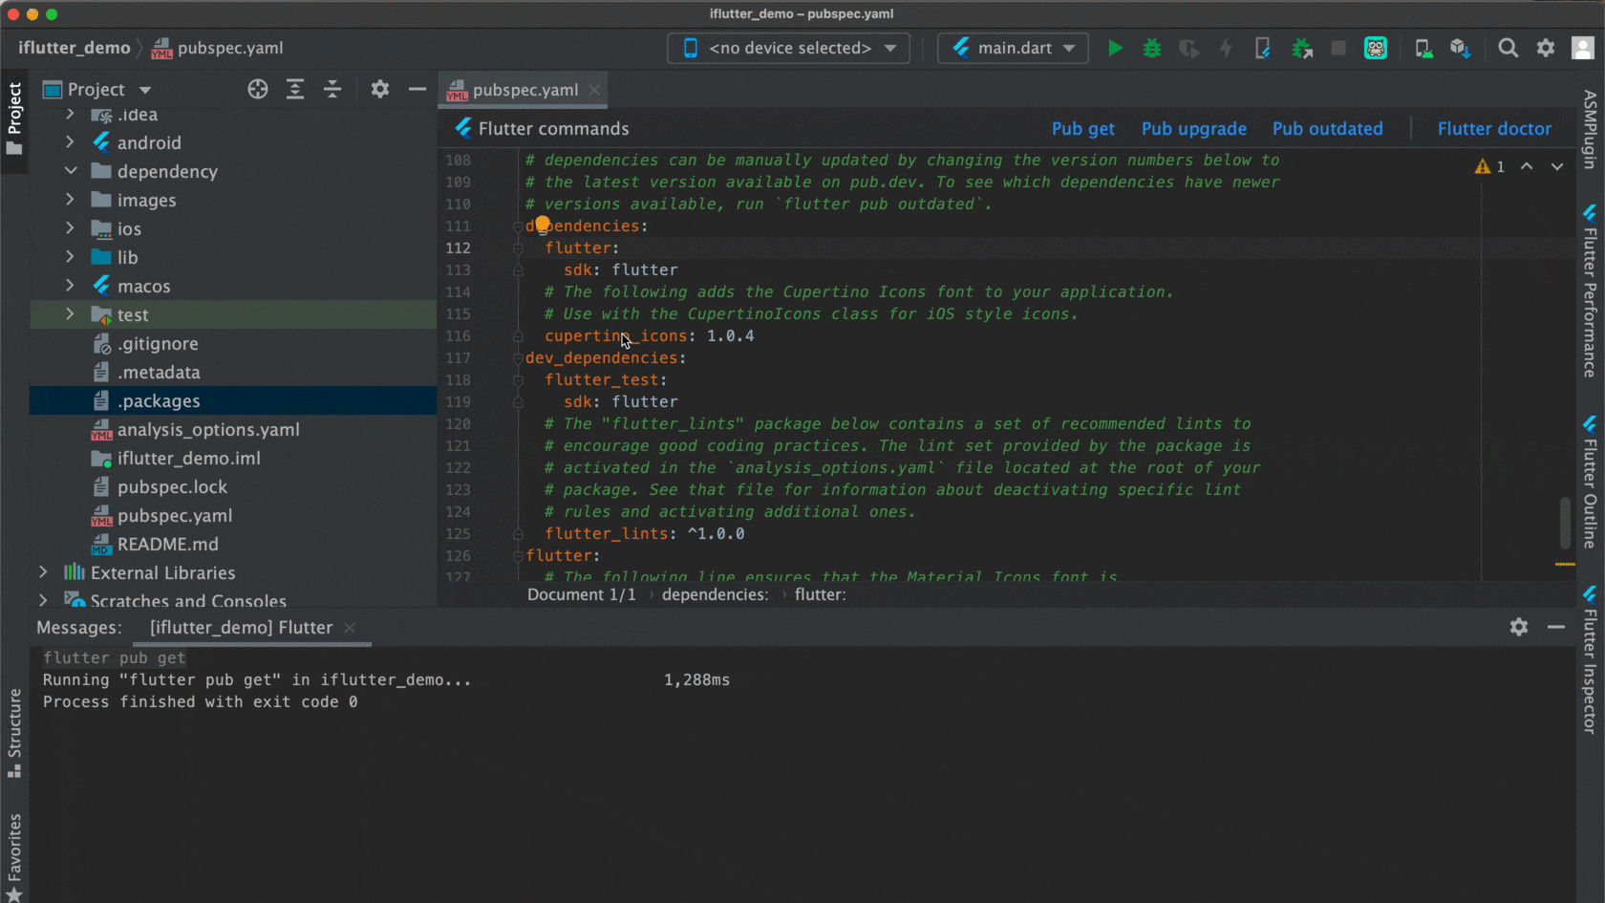1605x903 pixels.
Task: Click the user account avatar icon
Action: 1583,48
